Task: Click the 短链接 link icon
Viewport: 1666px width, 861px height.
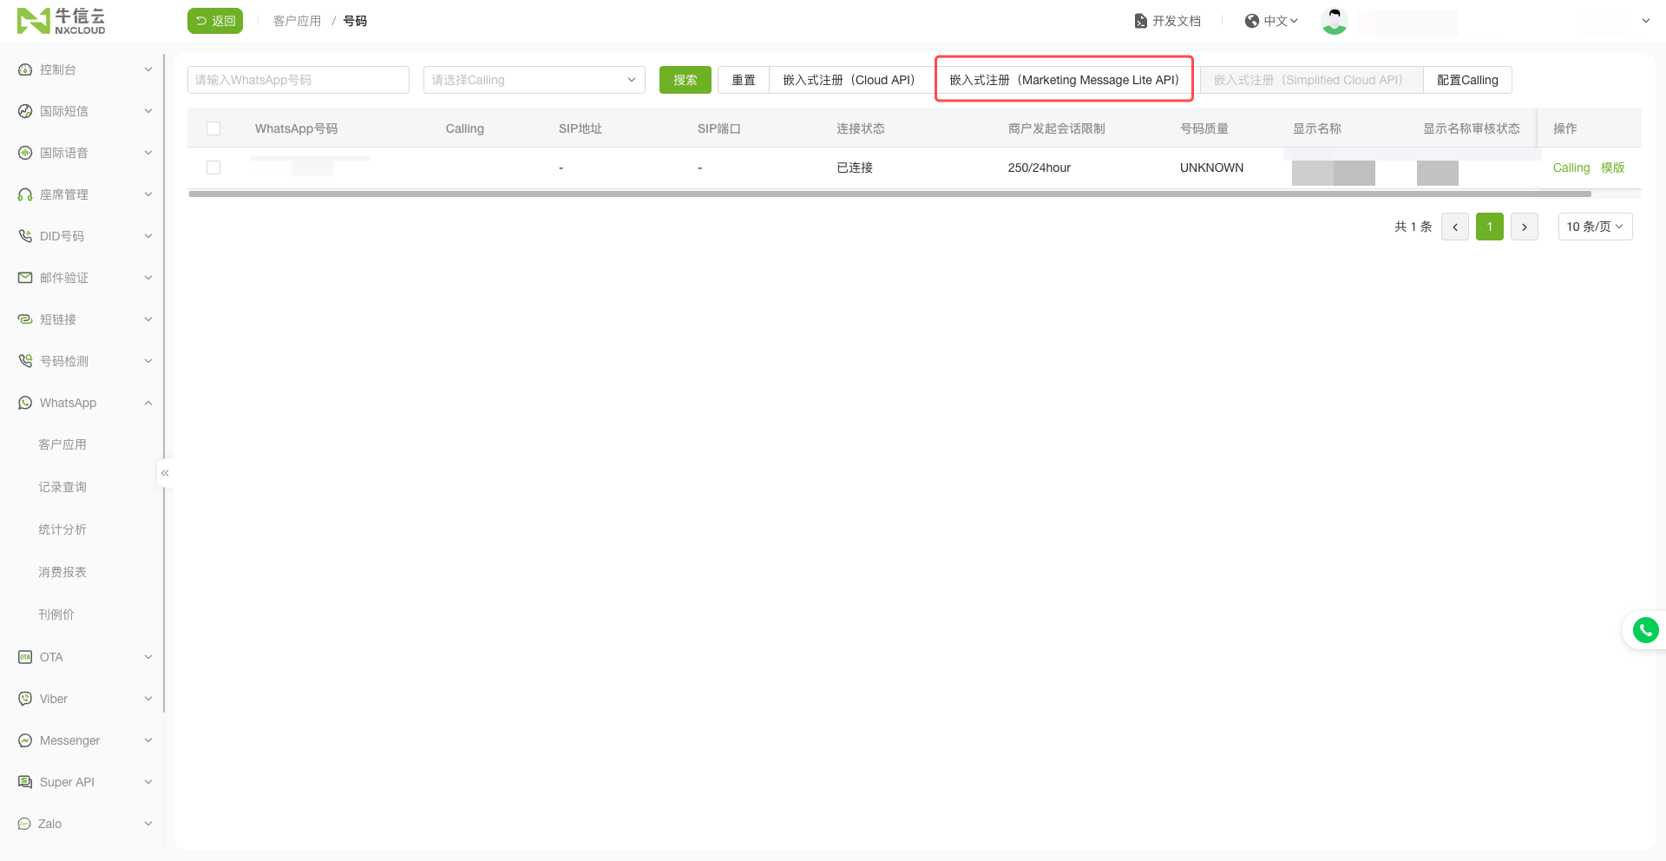Action: 25,319
